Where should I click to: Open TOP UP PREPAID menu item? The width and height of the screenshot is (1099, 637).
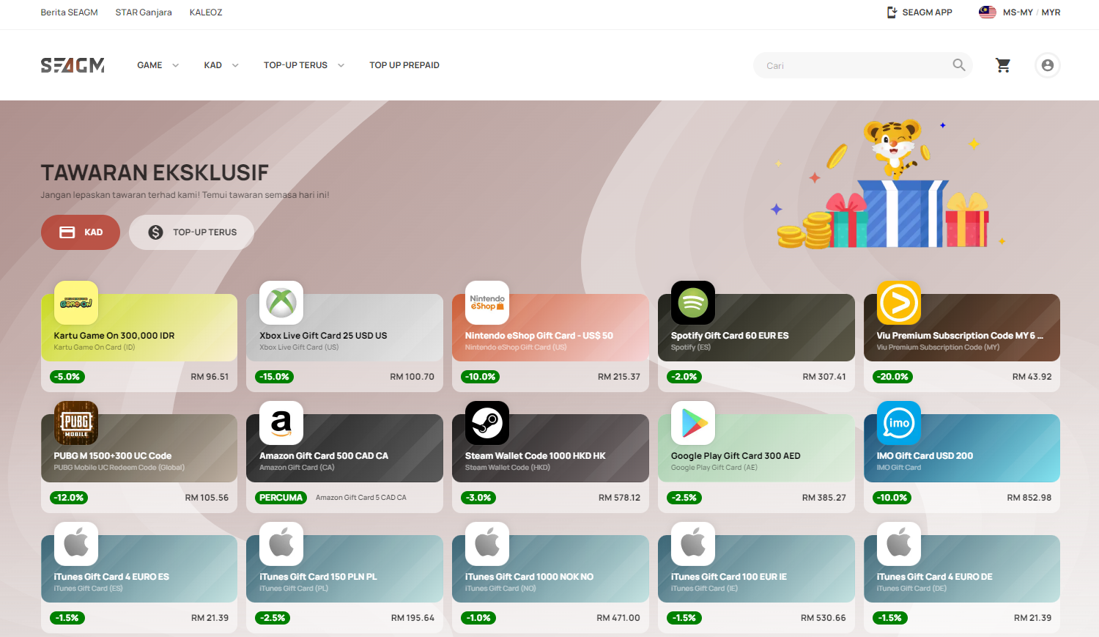pos(404,65)
